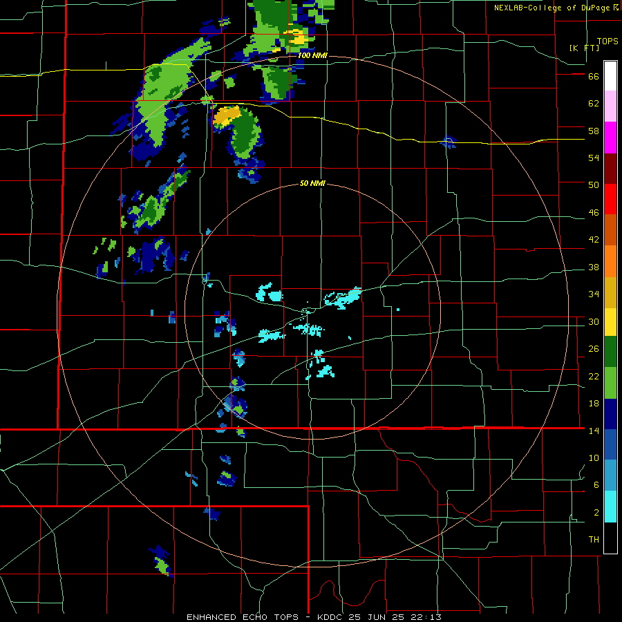Screen dimensions: 622x622
Task: Pick the magenta legend swatch
Action: pos(610,138)
